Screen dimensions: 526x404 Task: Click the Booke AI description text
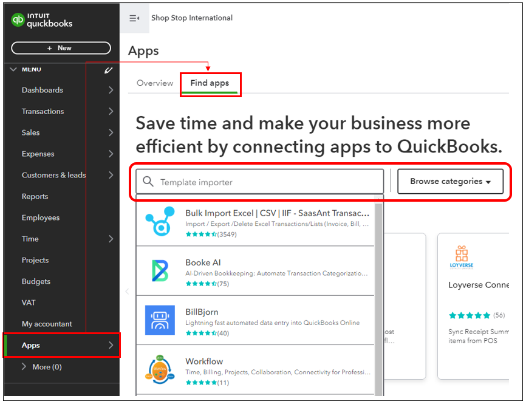tap(276, 273)
